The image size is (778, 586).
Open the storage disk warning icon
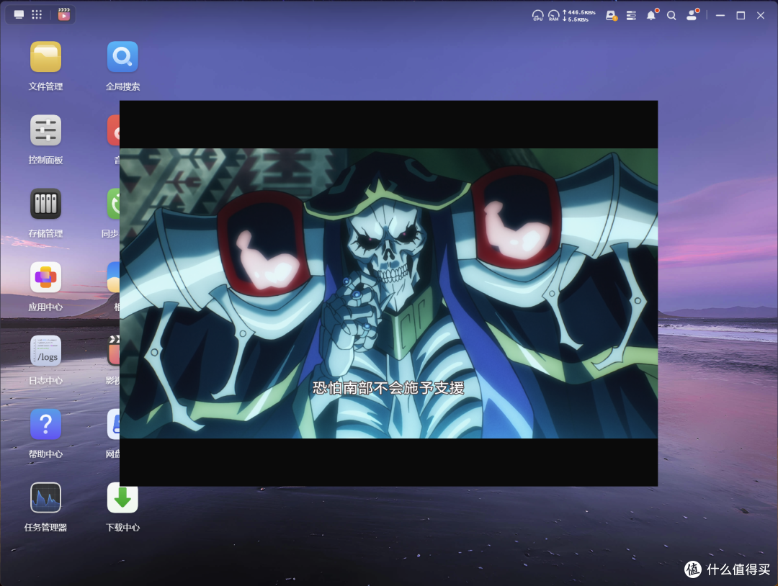pos(612,15)
